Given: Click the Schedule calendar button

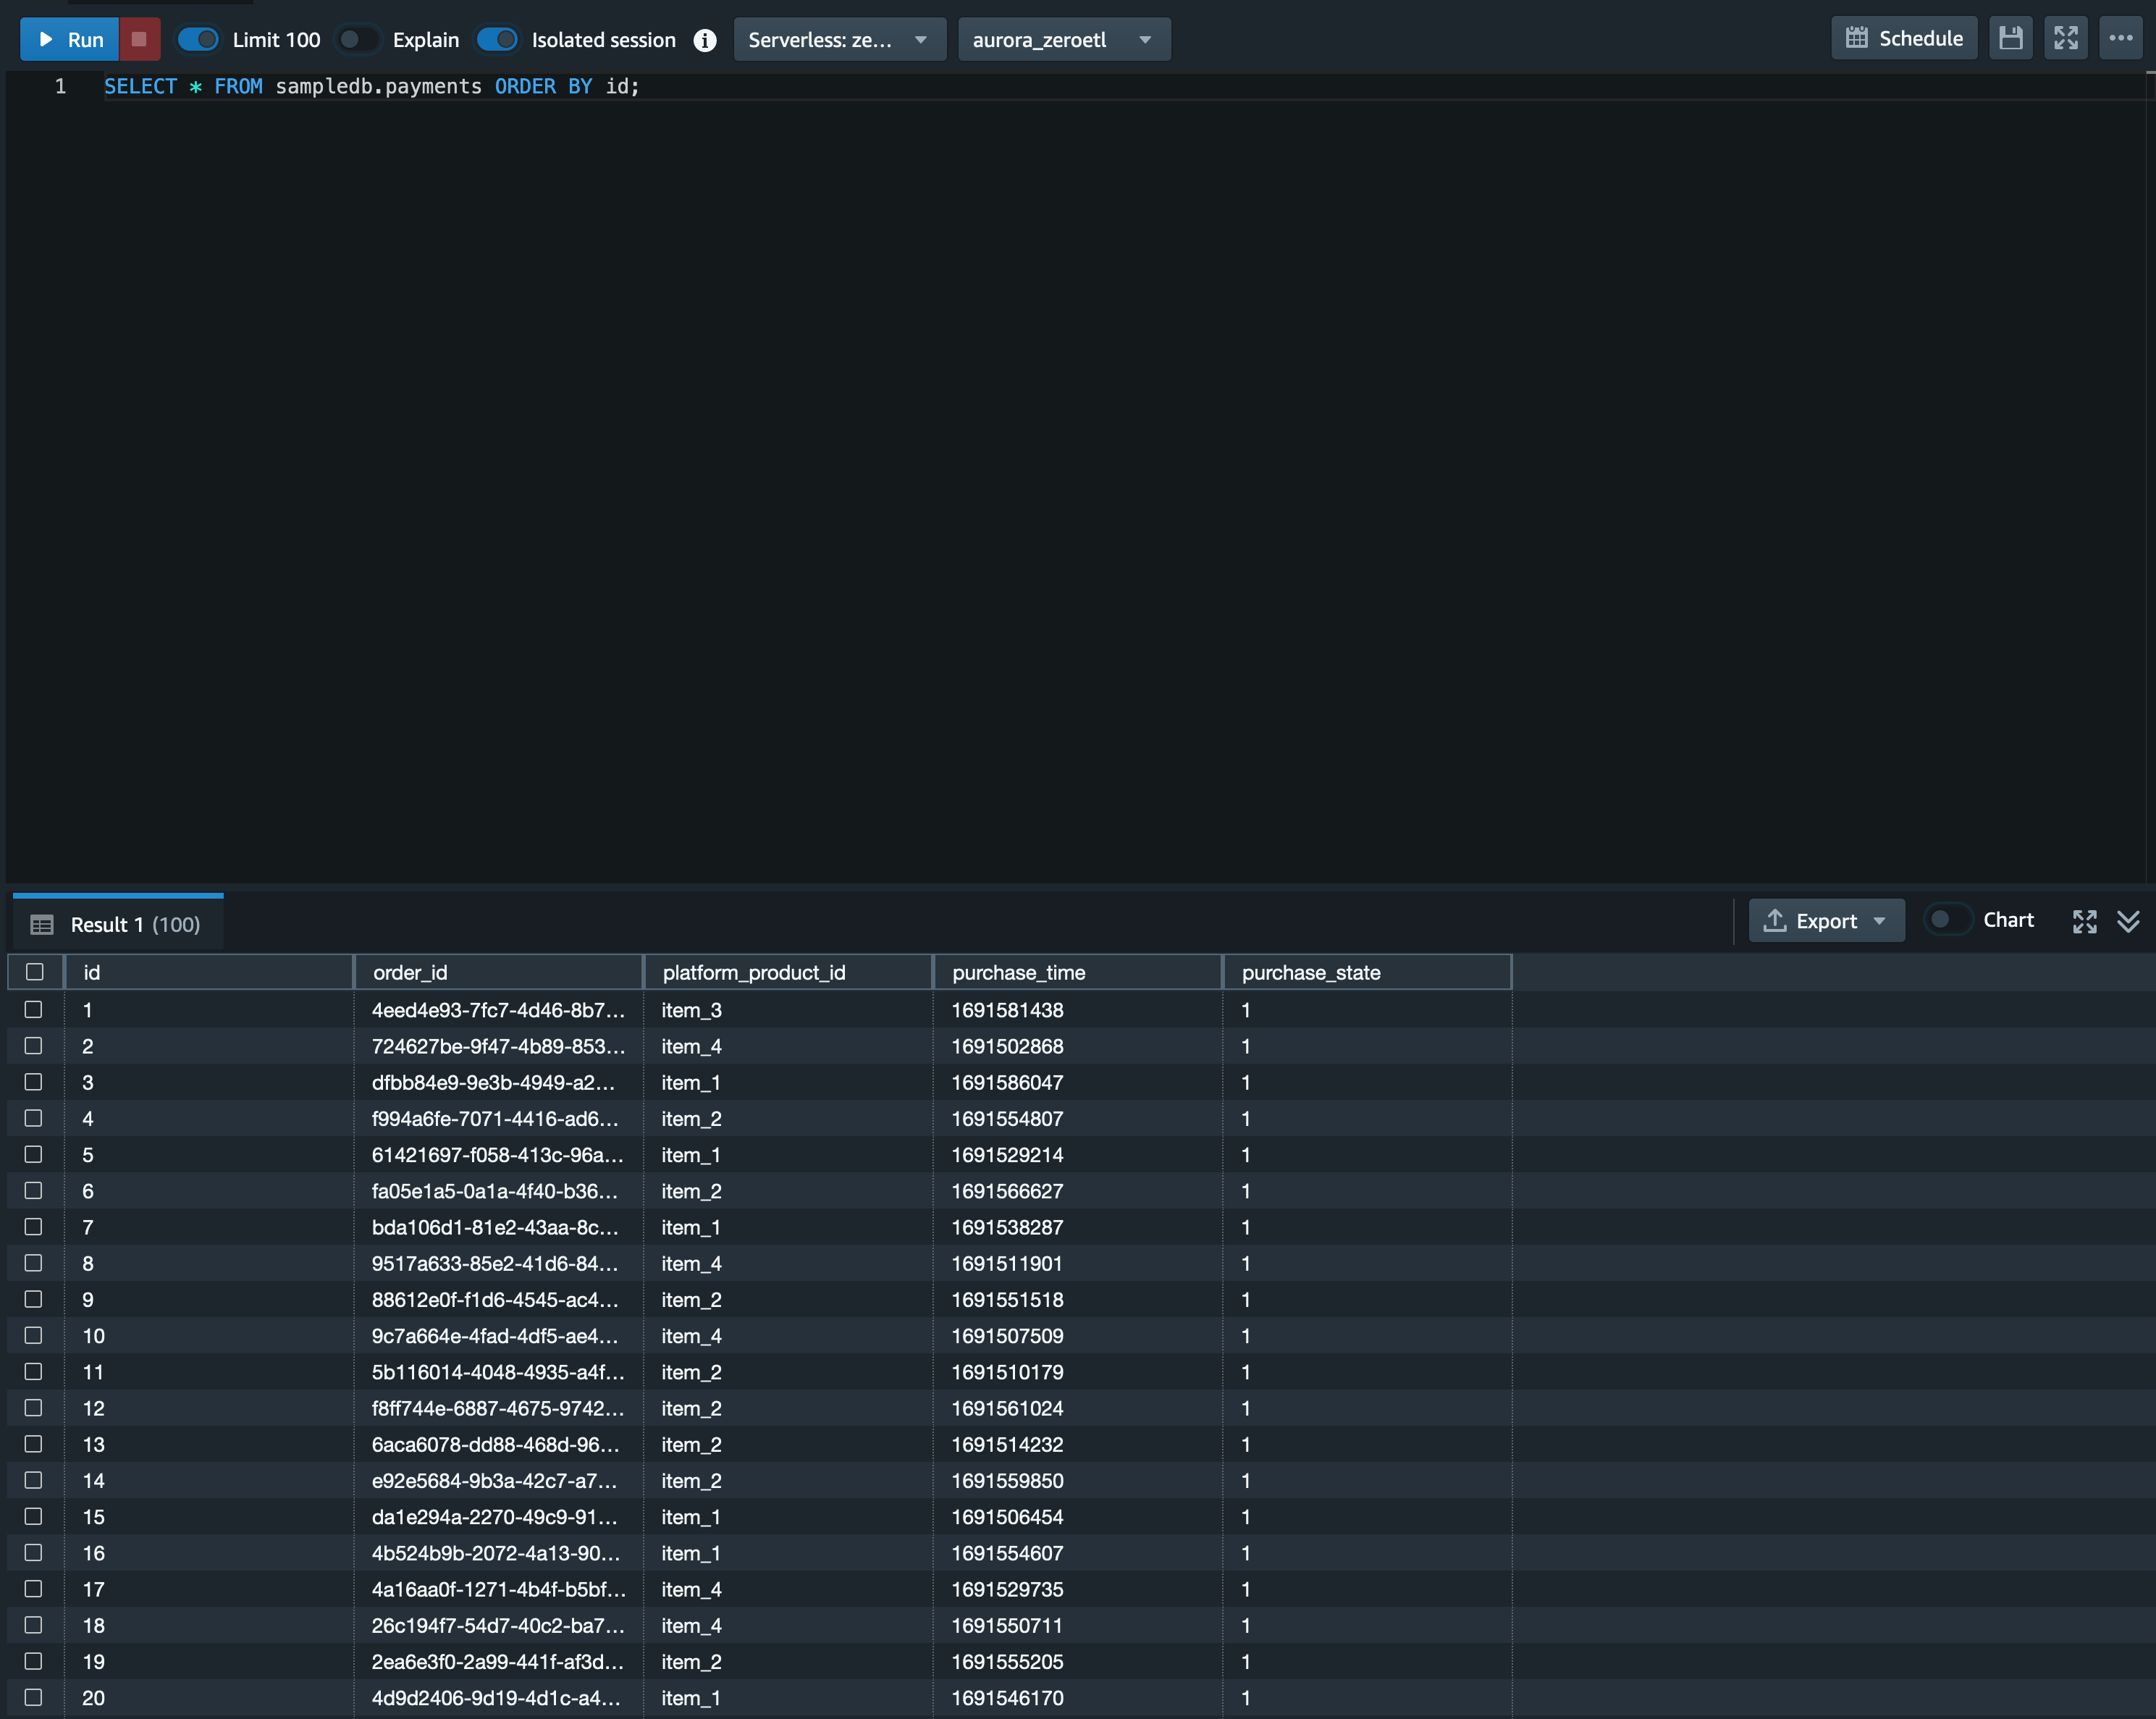Looking at the screenshot, I should pos(1903,39).
